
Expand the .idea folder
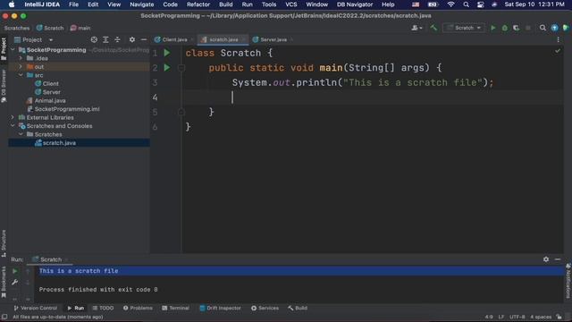(x=21, y=58)
